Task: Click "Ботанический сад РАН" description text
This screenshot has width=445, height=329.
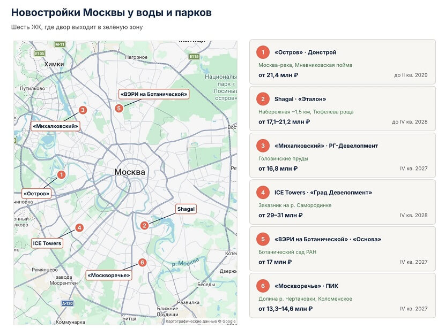Action: point(287,252)
